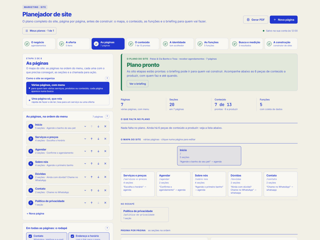Open help for Como o site se organiza

(x=107, y=78)
